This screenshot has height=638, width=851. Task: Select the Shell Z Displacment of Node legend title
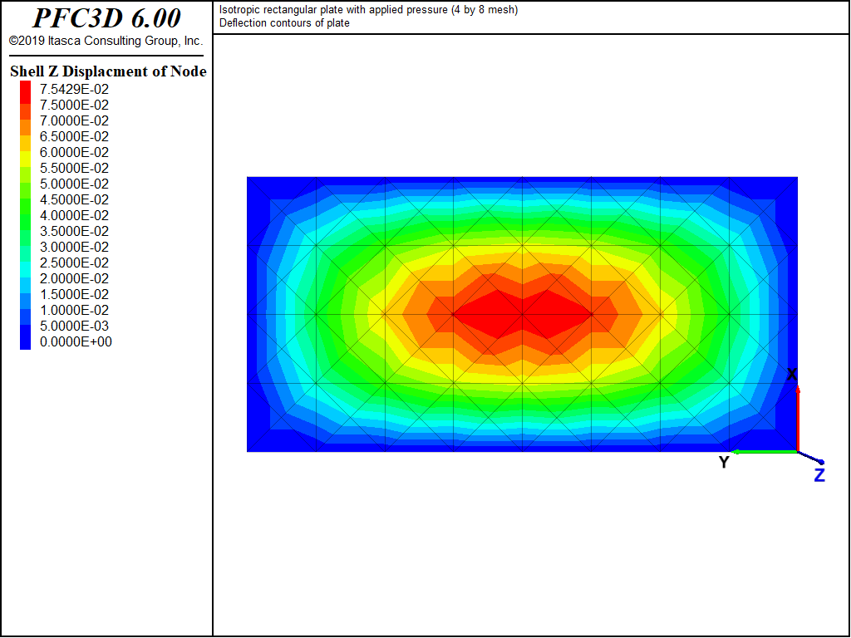108,71
